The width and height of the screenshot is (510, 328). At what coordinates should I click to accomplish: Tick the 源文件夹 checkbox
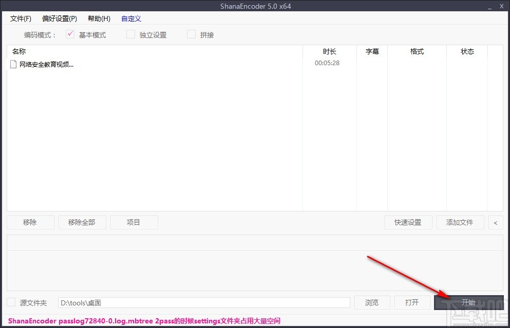pyautogui.click(x=11, y=302)
